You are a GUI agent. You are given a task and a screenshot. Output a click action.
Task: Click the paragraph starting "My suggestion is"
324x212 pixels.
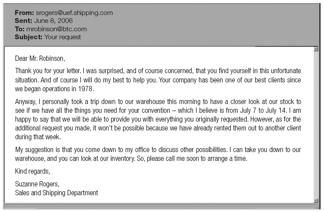(158, 154)
